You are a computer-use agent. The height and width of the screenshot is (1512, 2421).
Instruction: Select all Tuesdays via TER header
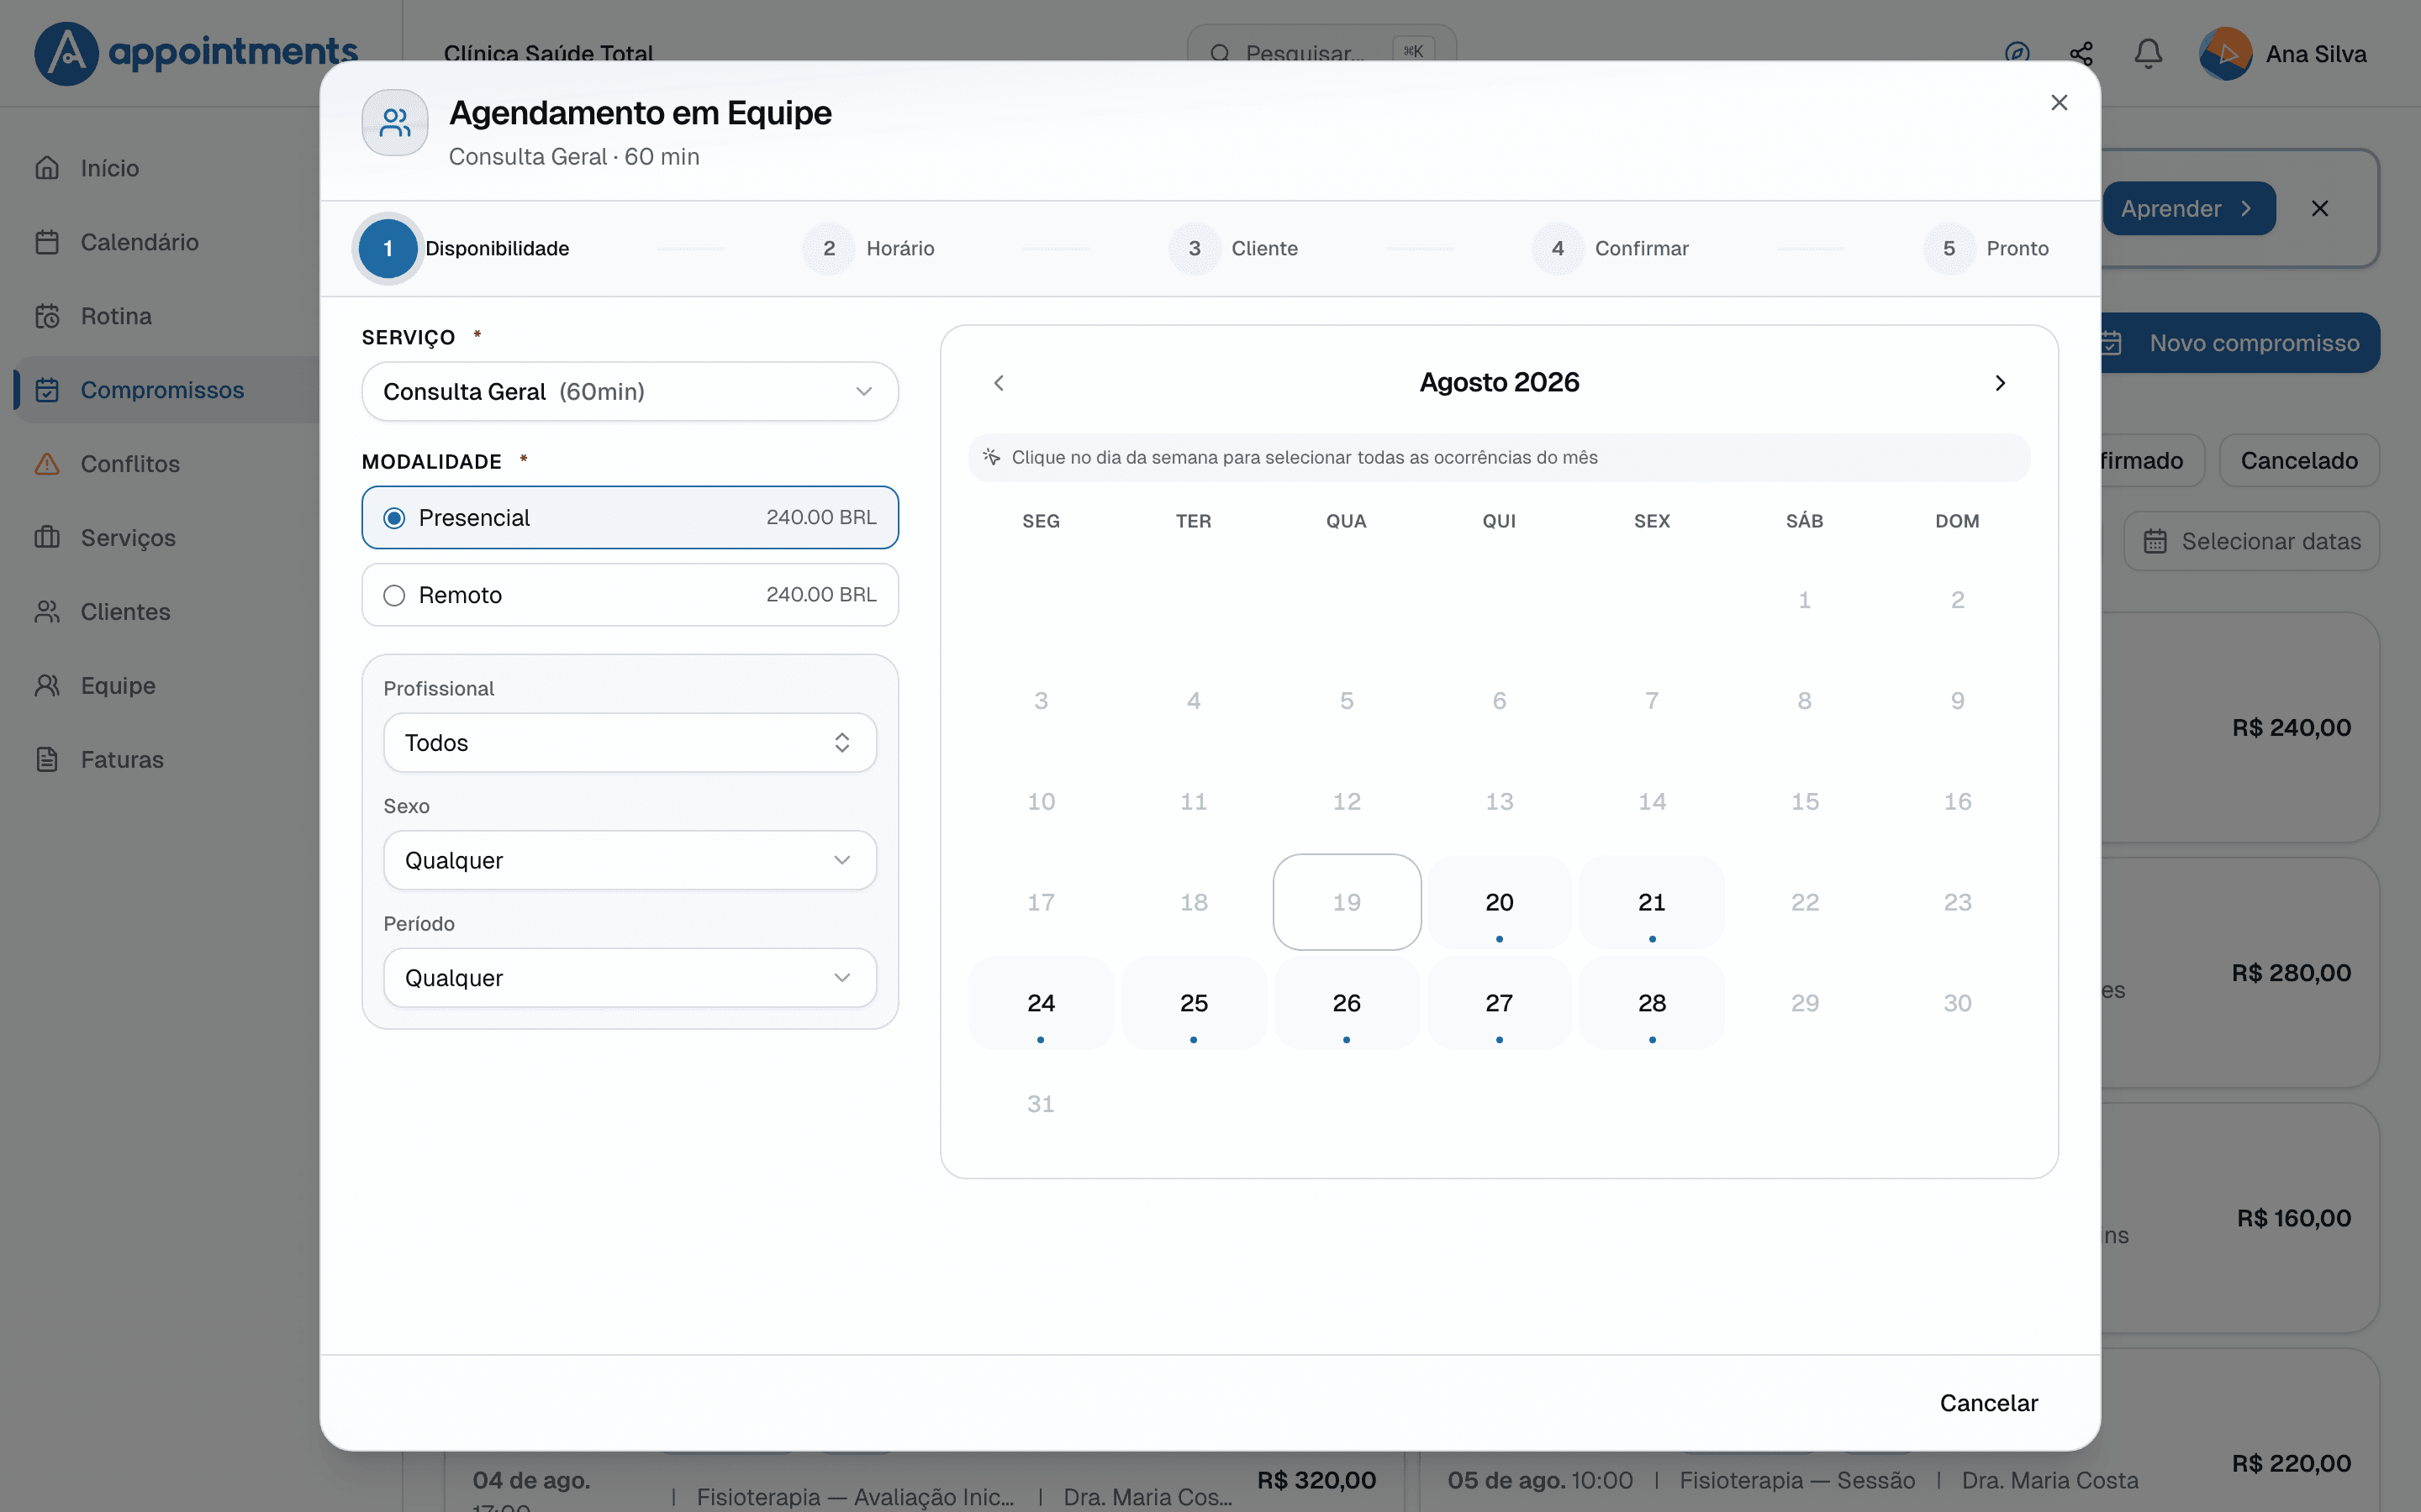pos(1194,521)
